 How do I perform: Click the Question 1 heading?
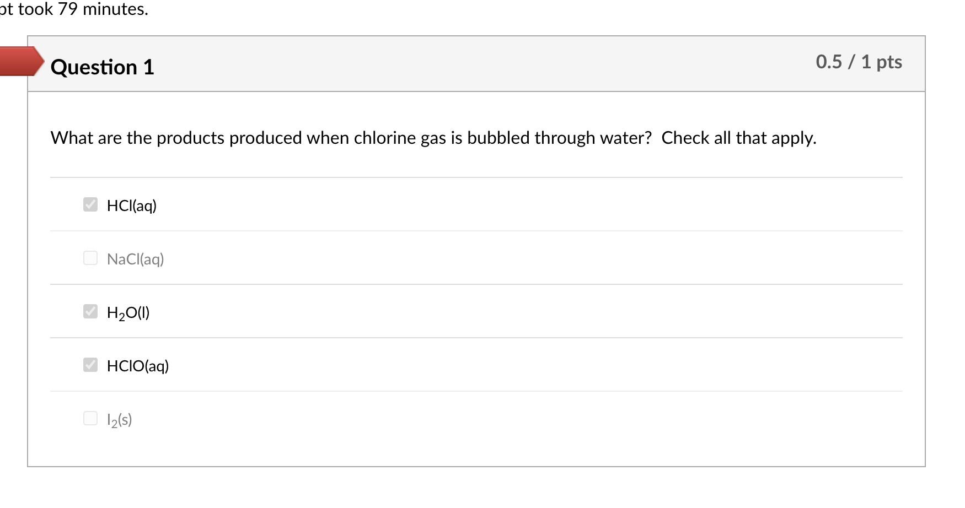click(x=103, y=67)
